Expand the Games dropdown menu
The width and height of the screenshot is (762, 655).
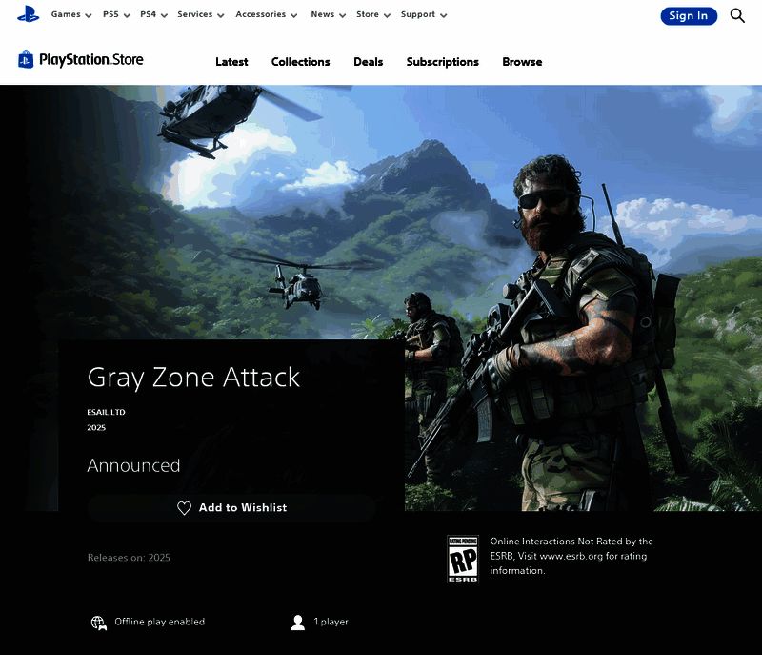click(x=71, y=15)
